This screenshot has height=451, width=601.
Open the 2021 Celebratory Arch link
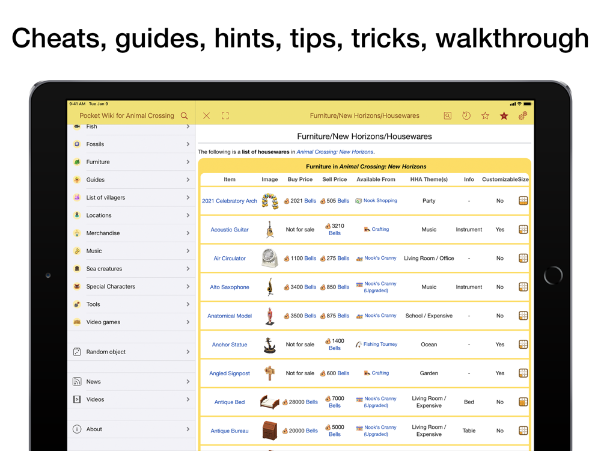coord(230,201)
